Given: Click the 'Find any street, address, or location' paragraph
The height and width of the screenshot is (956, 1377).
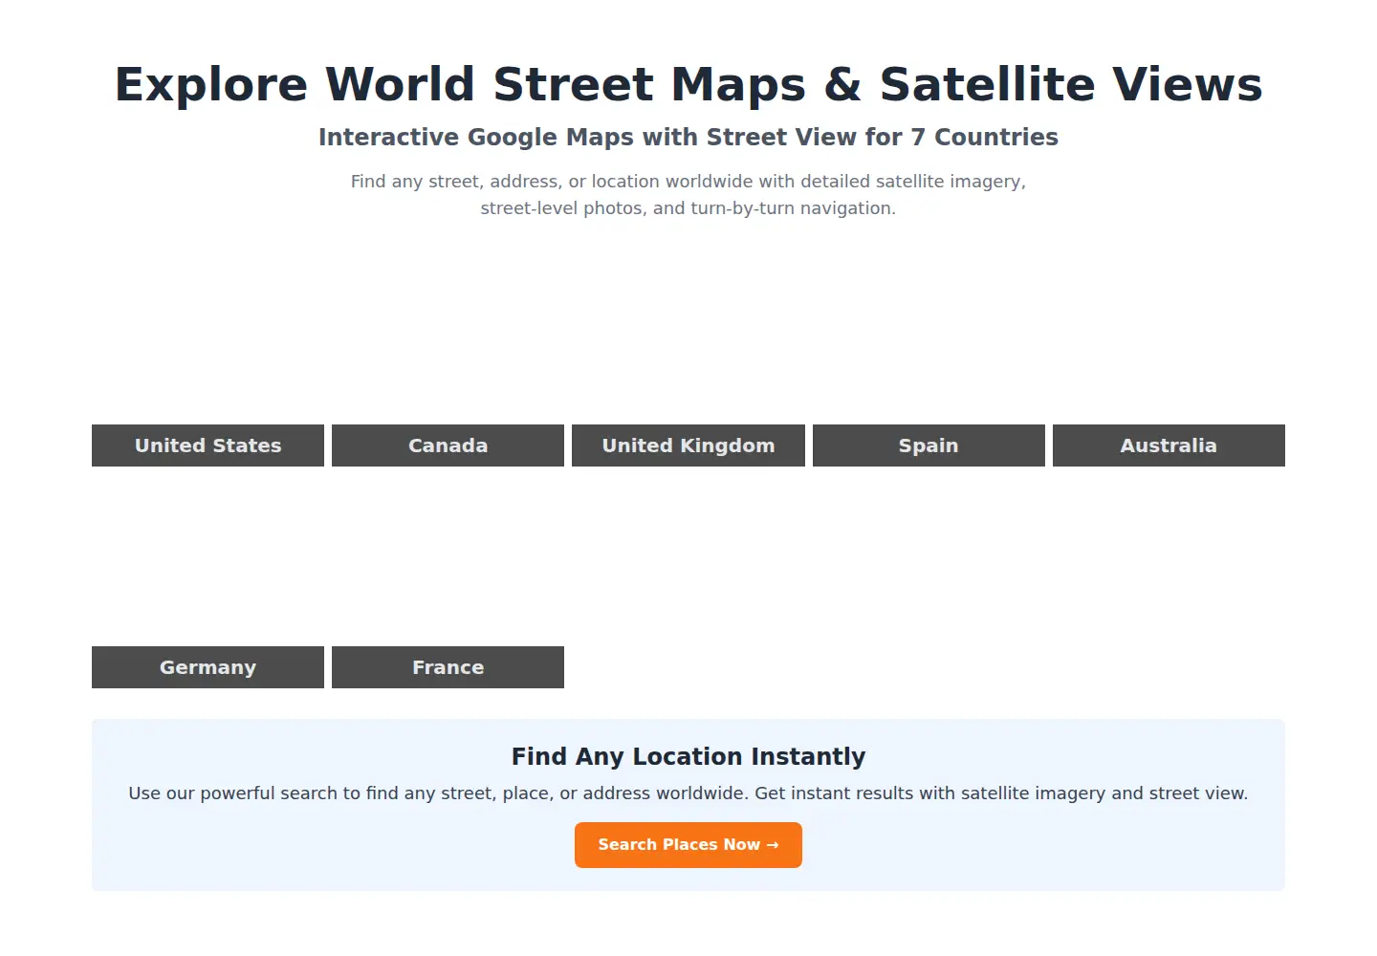Looking at the screenshot, I should (x=688, y=195).
